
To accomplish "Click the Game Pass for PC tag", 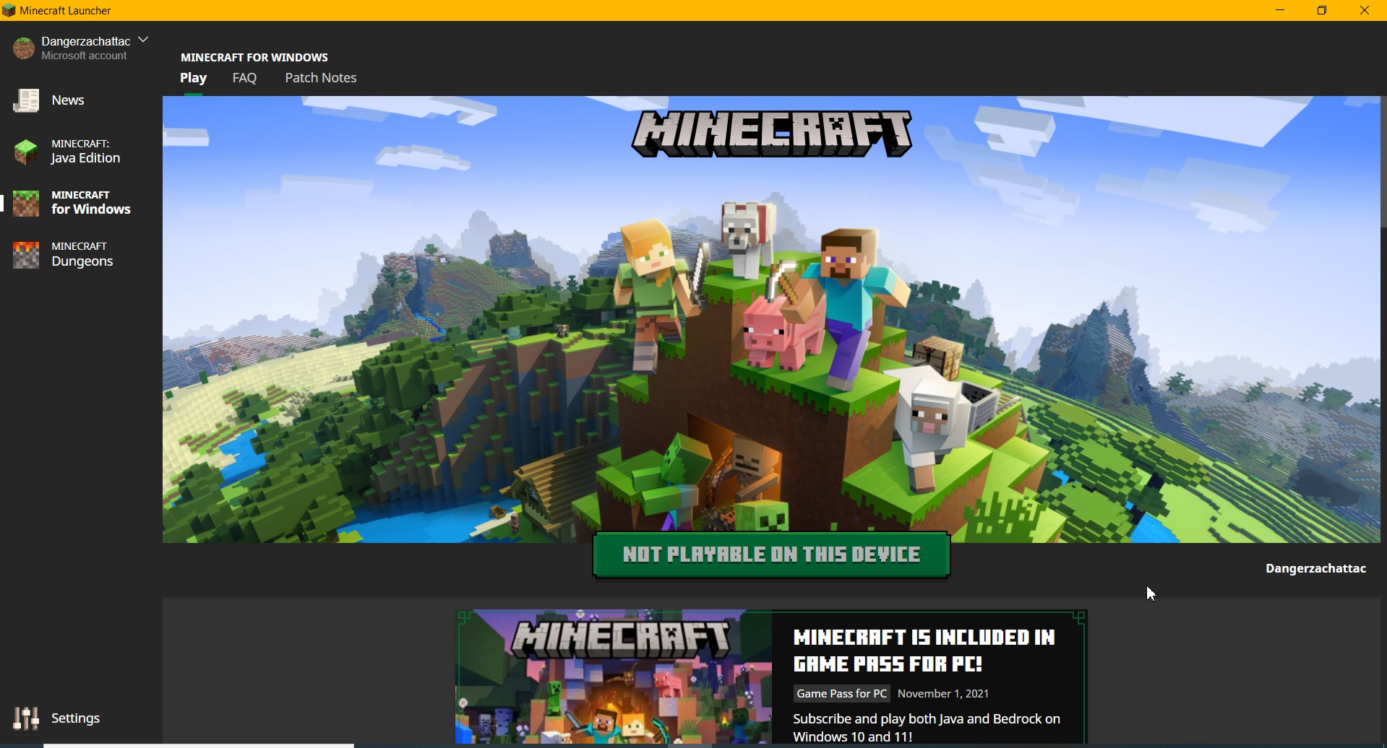I will 841,694.
